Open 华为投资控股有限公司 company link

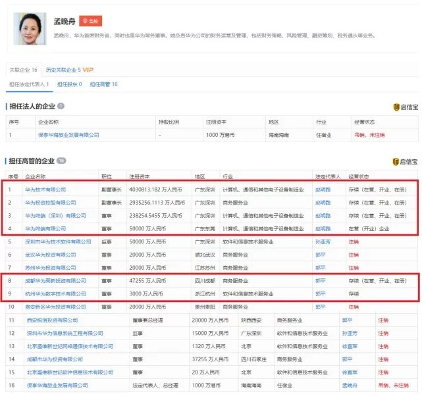tap(49, 202)
